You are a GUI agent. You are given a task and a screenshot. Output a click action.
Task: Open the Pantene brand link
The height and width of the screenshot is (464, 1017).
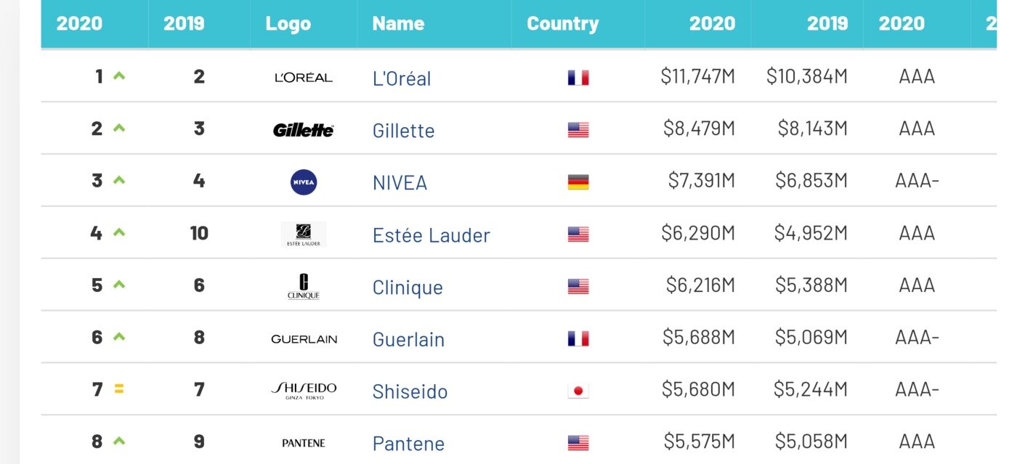point(408,444)
